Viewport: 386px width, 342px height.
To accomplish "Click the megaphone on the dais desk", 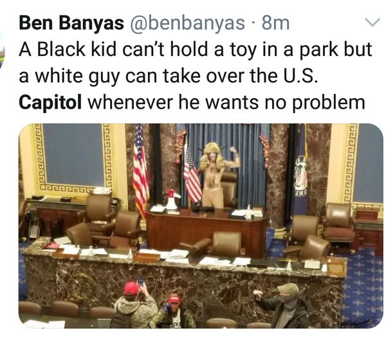I will point(173,199).
